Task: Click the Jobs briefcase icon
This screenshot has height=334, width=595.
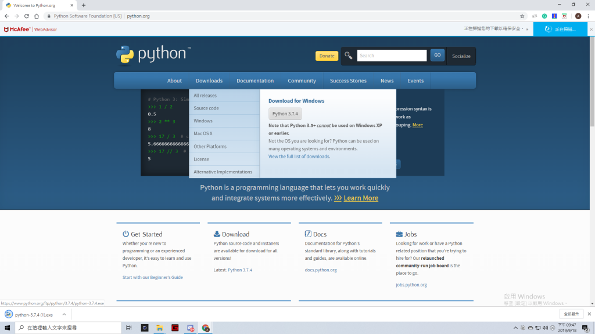Action: click(399, 234)
